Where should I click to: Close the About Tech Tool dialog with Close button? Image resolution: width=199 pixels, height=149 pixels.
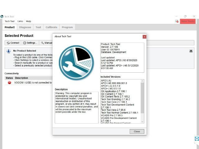[x=137, y=131]
